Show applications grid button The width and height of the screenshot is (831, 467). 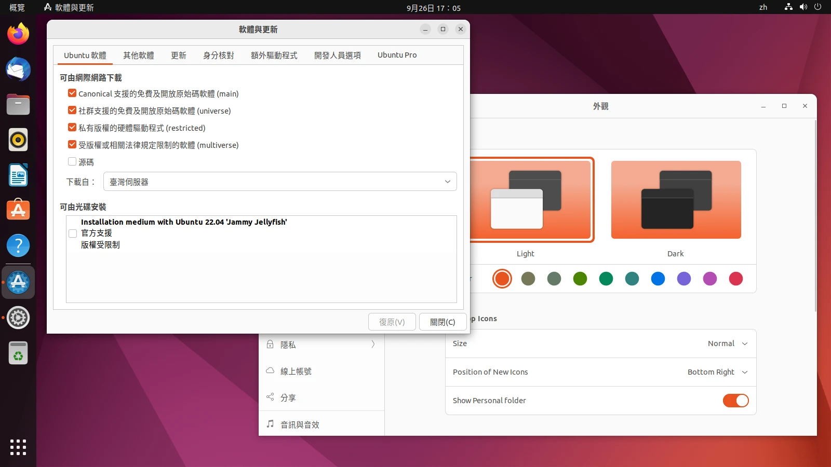[18, 447]
